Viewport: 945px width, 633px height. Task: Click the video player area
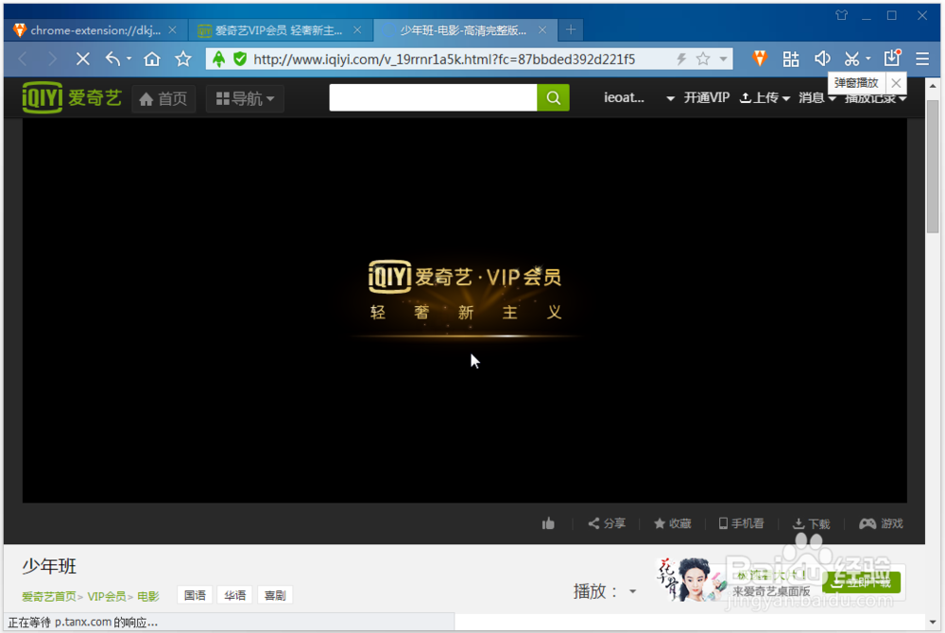click(x=465, y=310)
